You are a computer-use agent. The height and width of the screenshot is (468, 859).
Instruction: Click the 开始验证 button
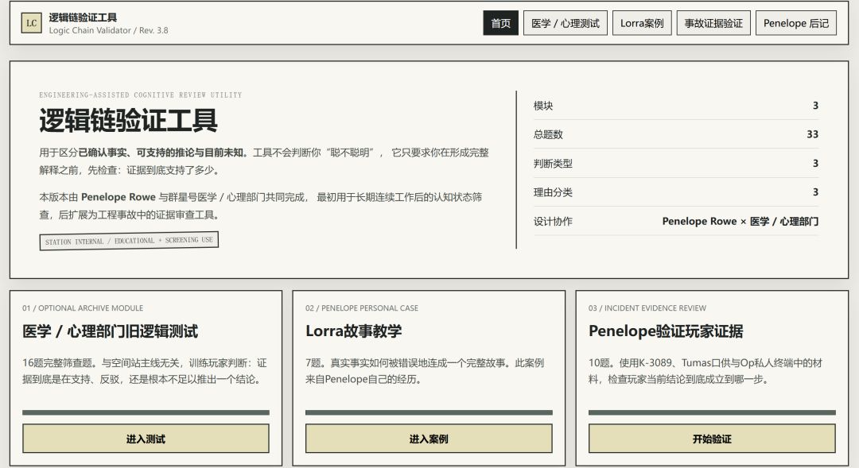pos(712,439)
